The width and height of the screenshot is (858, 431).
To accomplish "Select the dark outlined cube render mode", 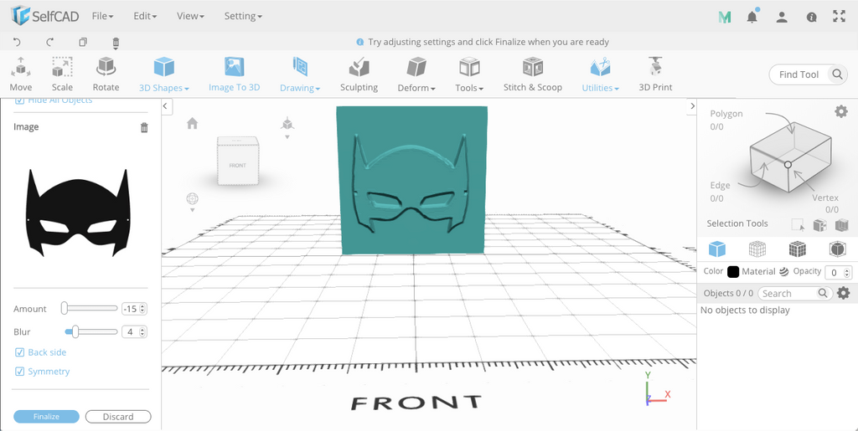I will pos(837,249).
